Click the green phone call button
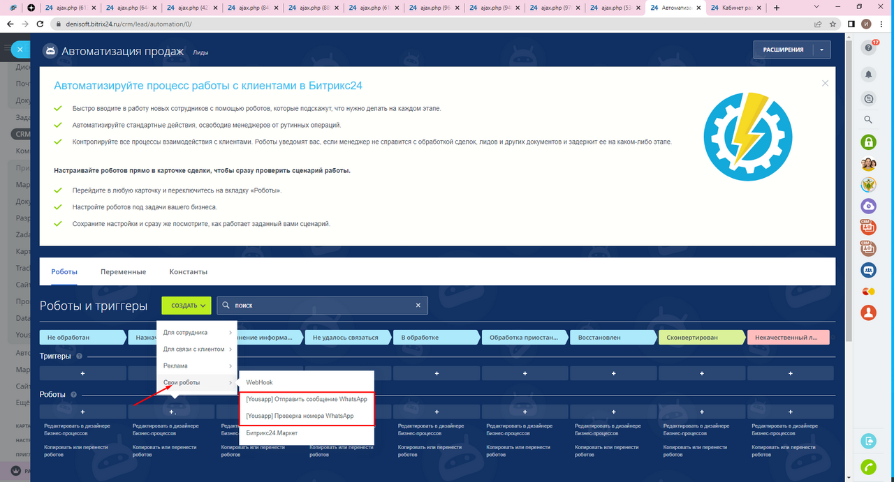Screen dimensions: 894x482 pos(868,467)
